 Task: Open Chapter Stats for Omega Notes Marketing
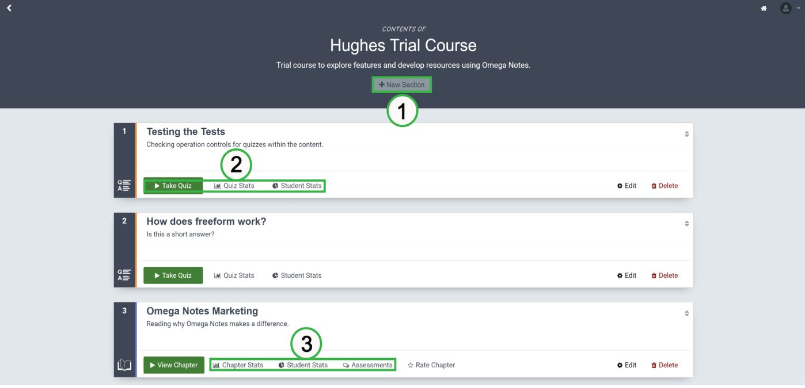(x=238, y=365)
